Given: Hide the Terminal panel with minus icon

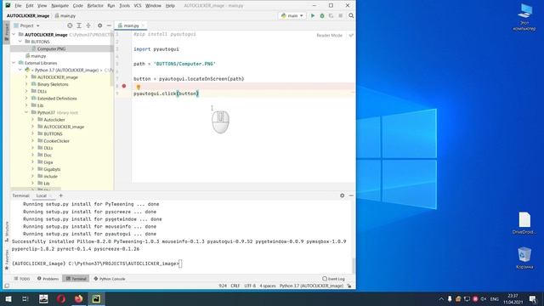Looking at the screenshot, I should click(351, 195).
